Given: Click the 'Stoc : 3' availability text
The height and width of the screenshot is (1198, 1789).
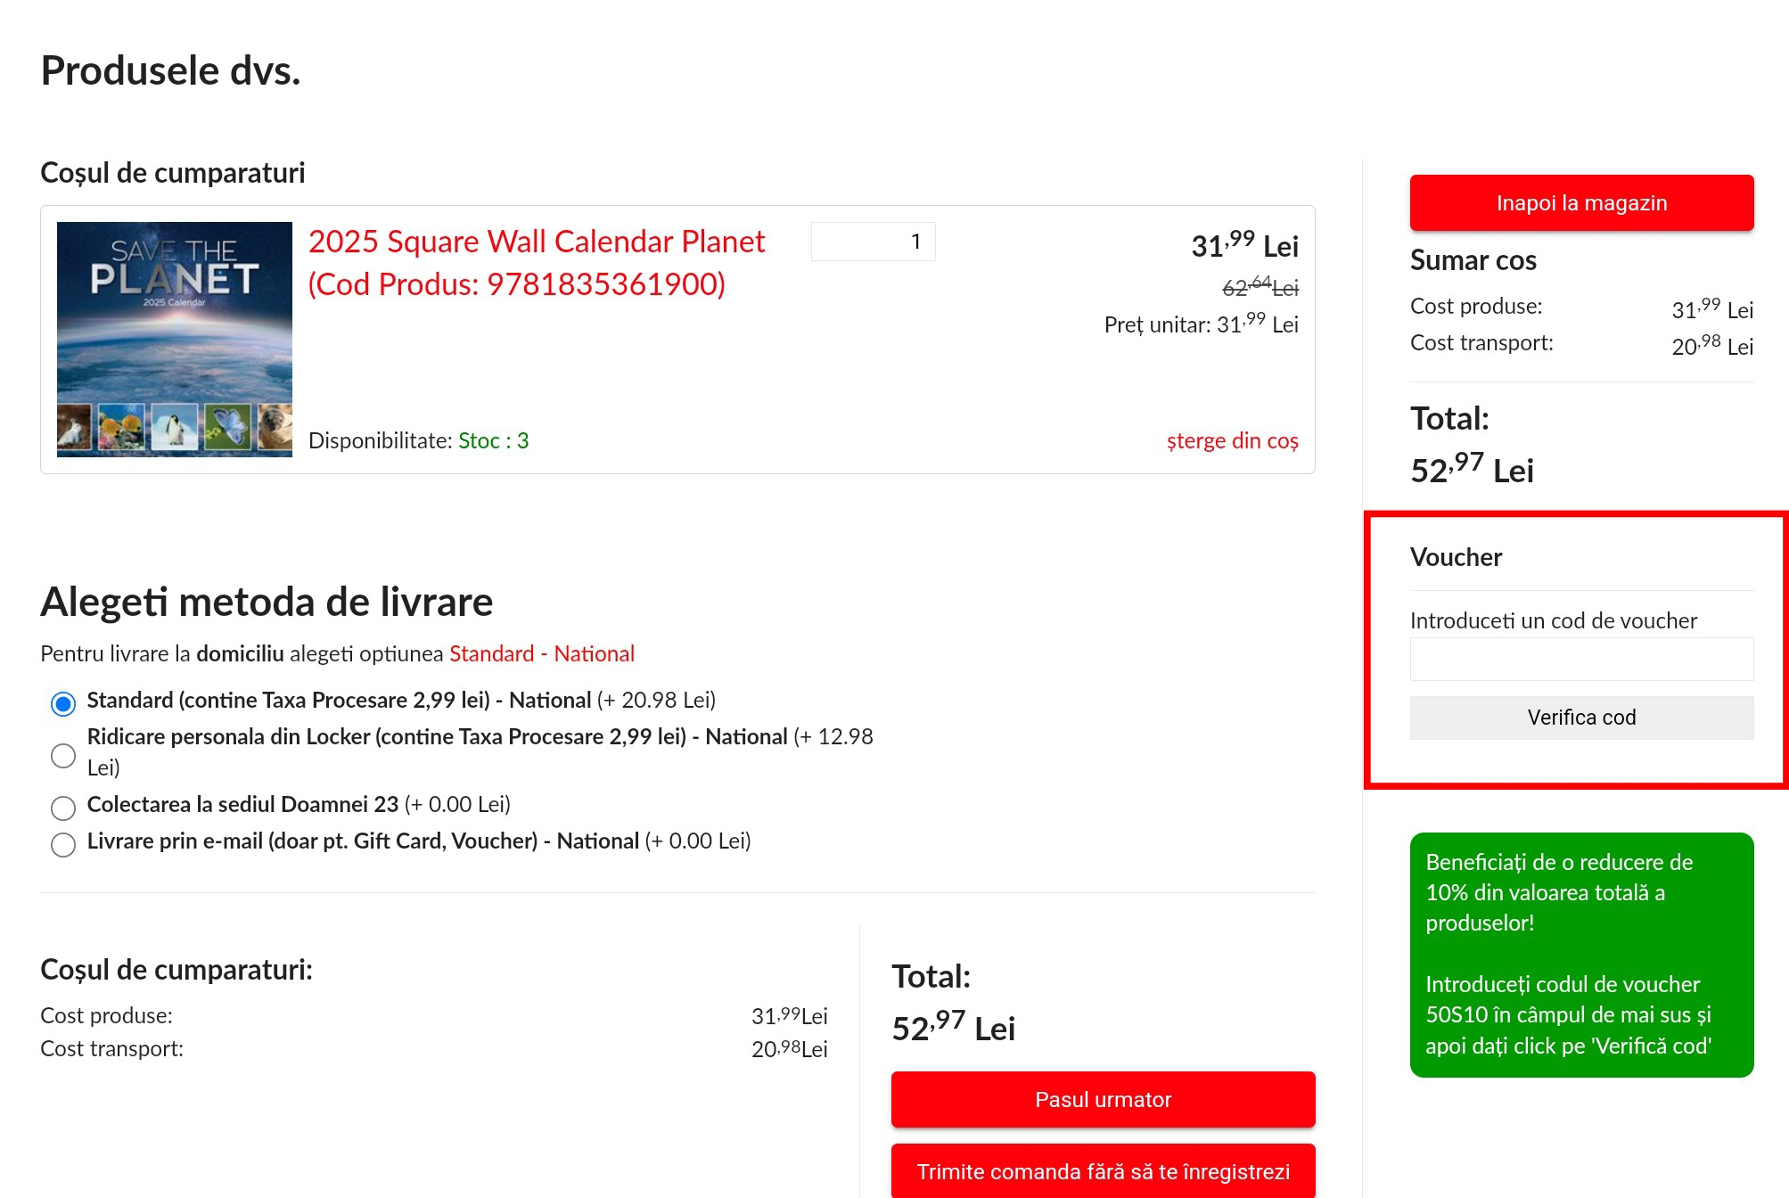Looking at the screenshot, I should coord(493,440).
